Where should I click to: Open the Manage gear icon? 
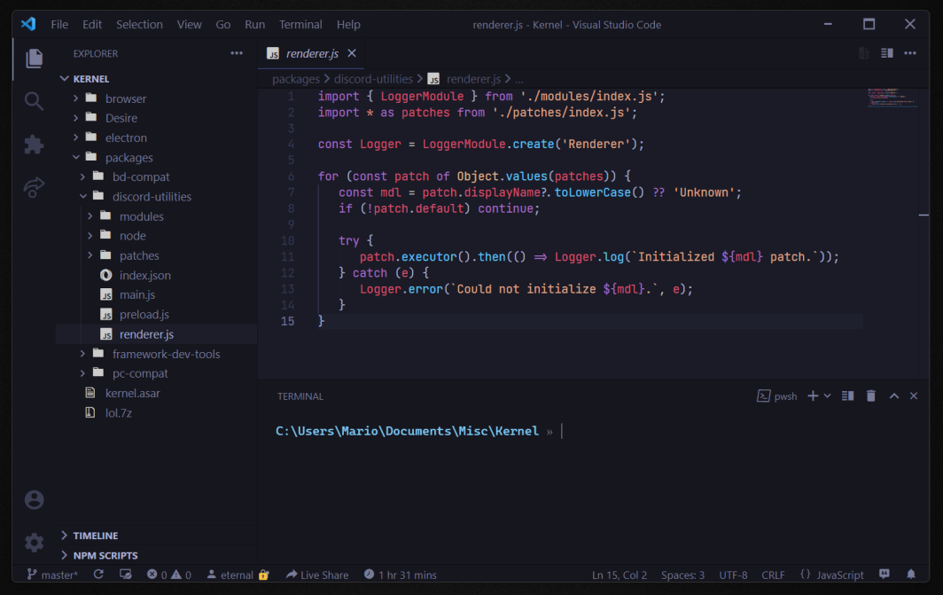tap(35, 543)
